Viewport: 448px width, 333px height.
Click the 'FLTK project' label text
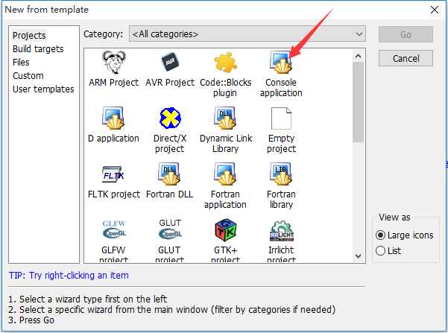[114, 194]
